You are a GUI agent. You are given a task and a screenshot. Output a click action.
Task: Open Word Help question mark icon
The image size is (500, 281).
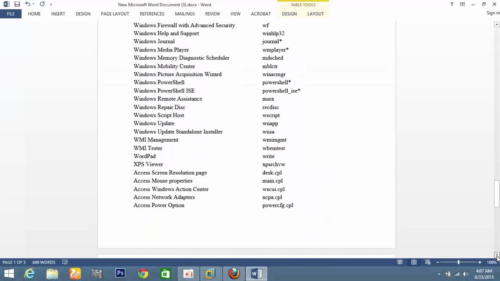[x=452, y=4]
